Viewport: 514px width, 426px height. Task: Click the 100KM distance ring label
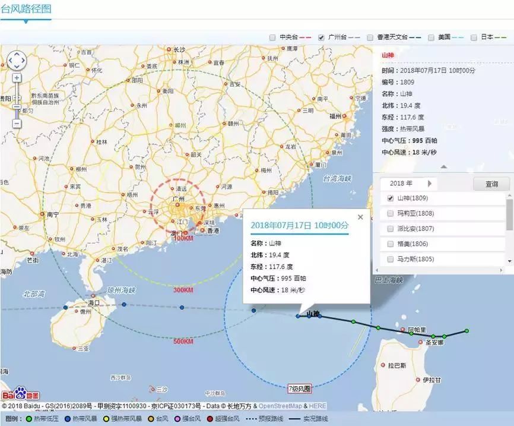click(183, 238)
